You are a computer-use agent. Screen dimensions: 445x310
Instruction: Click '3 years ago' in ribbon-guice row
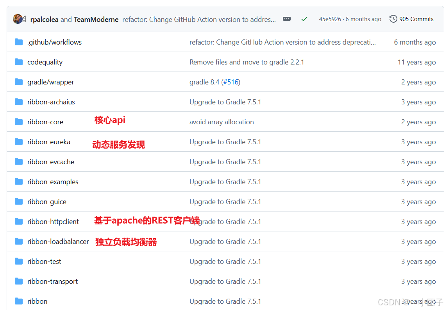[418, 202]
